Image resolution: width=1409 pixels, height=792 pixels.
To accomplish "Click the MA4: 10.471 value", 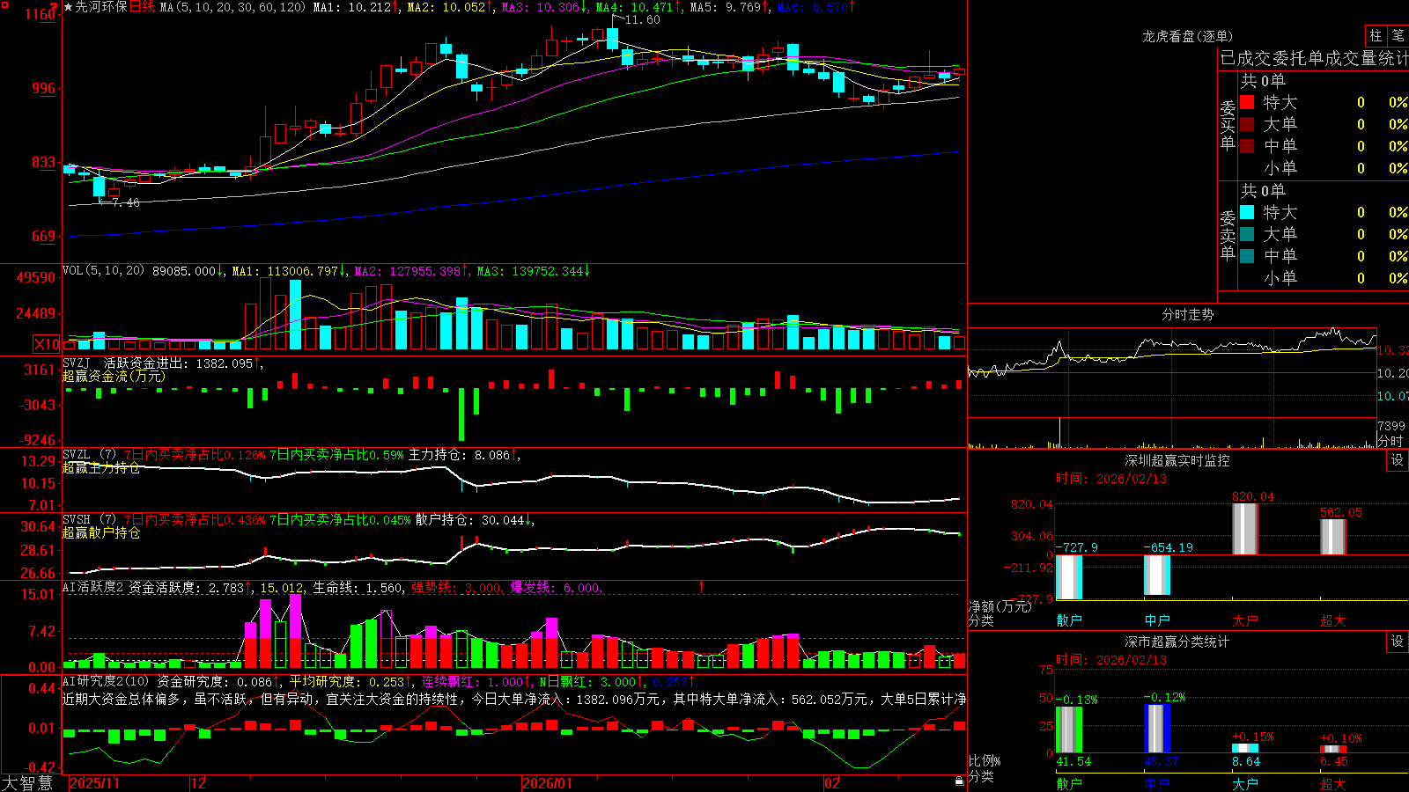I will 634,7.
